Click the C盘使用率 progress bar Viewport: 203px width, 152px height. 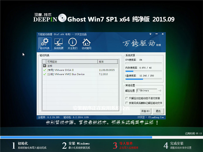[143, 79]
